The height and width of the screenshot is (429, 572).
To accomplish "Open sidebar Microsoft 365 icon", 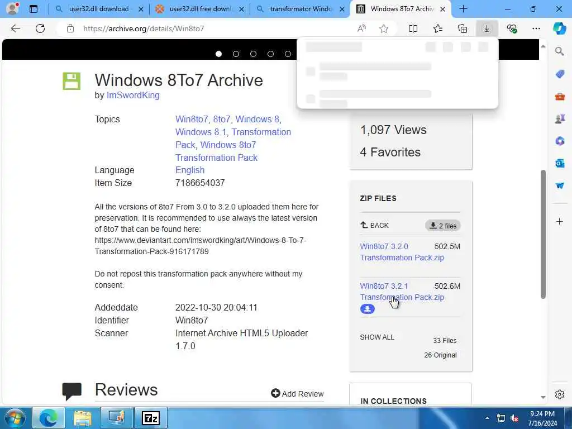I will click(560, 141).
